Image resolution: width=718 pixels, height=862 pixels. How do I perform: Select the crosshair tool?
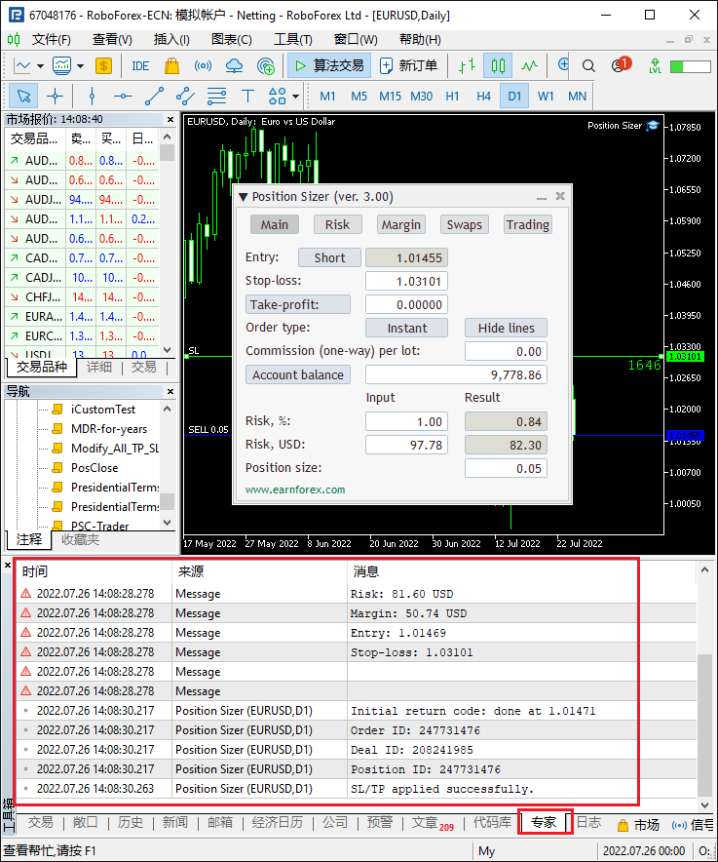(x=55, y=97)
